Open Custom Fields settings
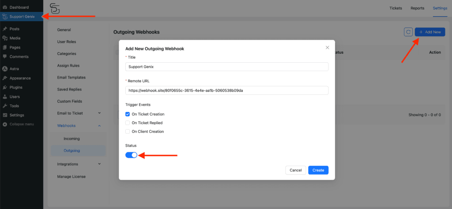Image resolution: width=452 pixels, height=209 pixels. [x=69, y=101]
